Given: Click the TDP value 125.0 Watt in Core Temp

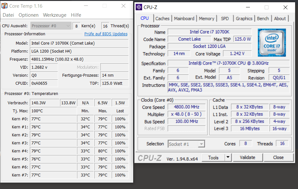Looking at the screenshot, I should click(x=115, y=83).
